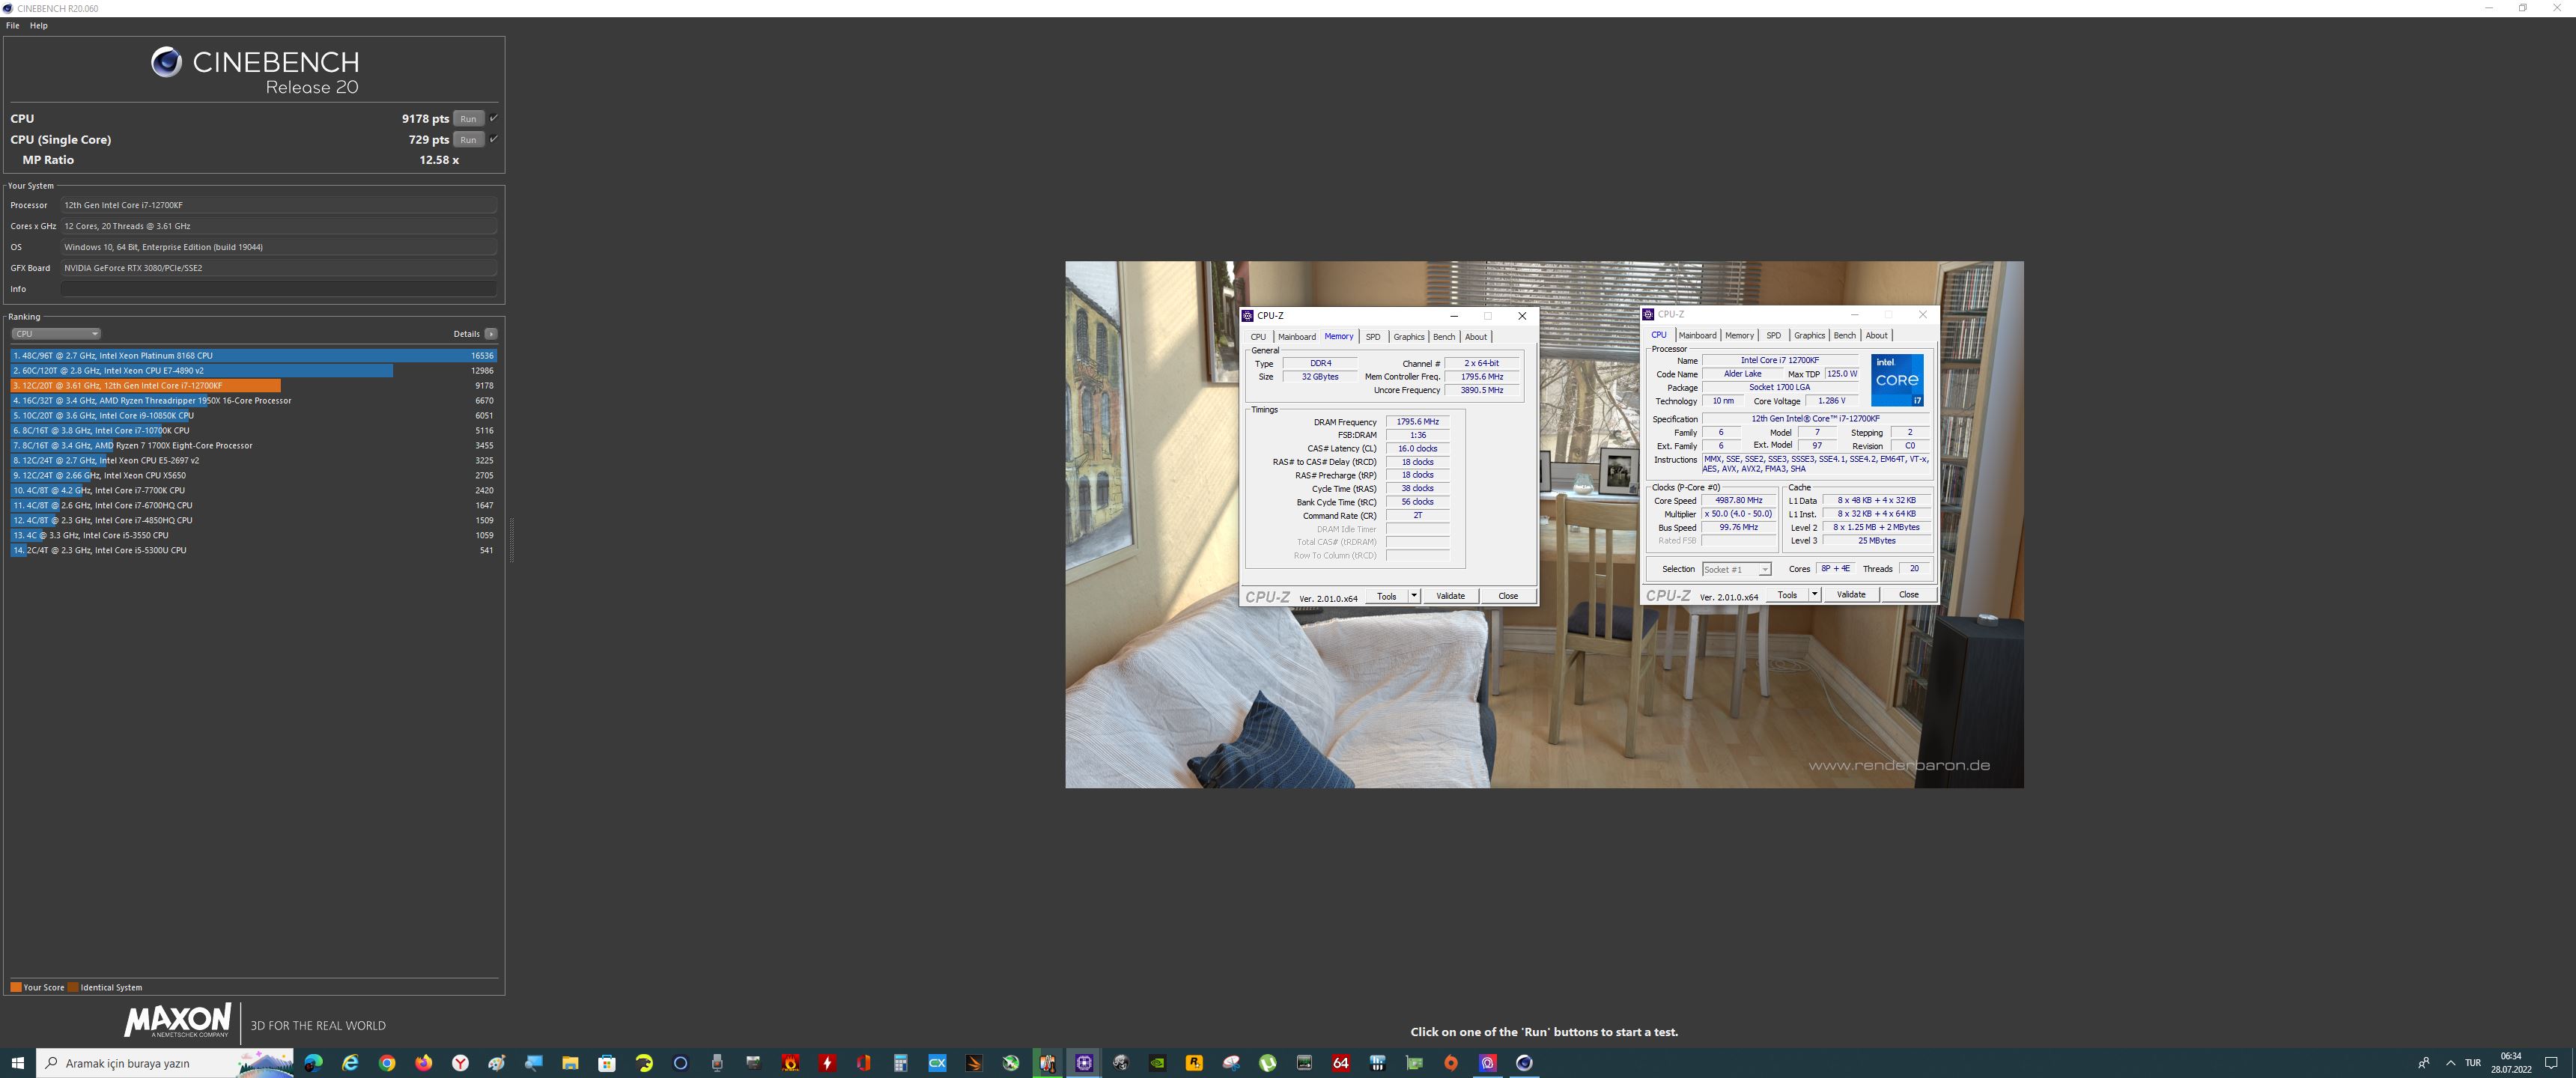Toggle the checkmark beside CPU (Single Core) test
2576x1078 pixels.
tap(494, 139)
